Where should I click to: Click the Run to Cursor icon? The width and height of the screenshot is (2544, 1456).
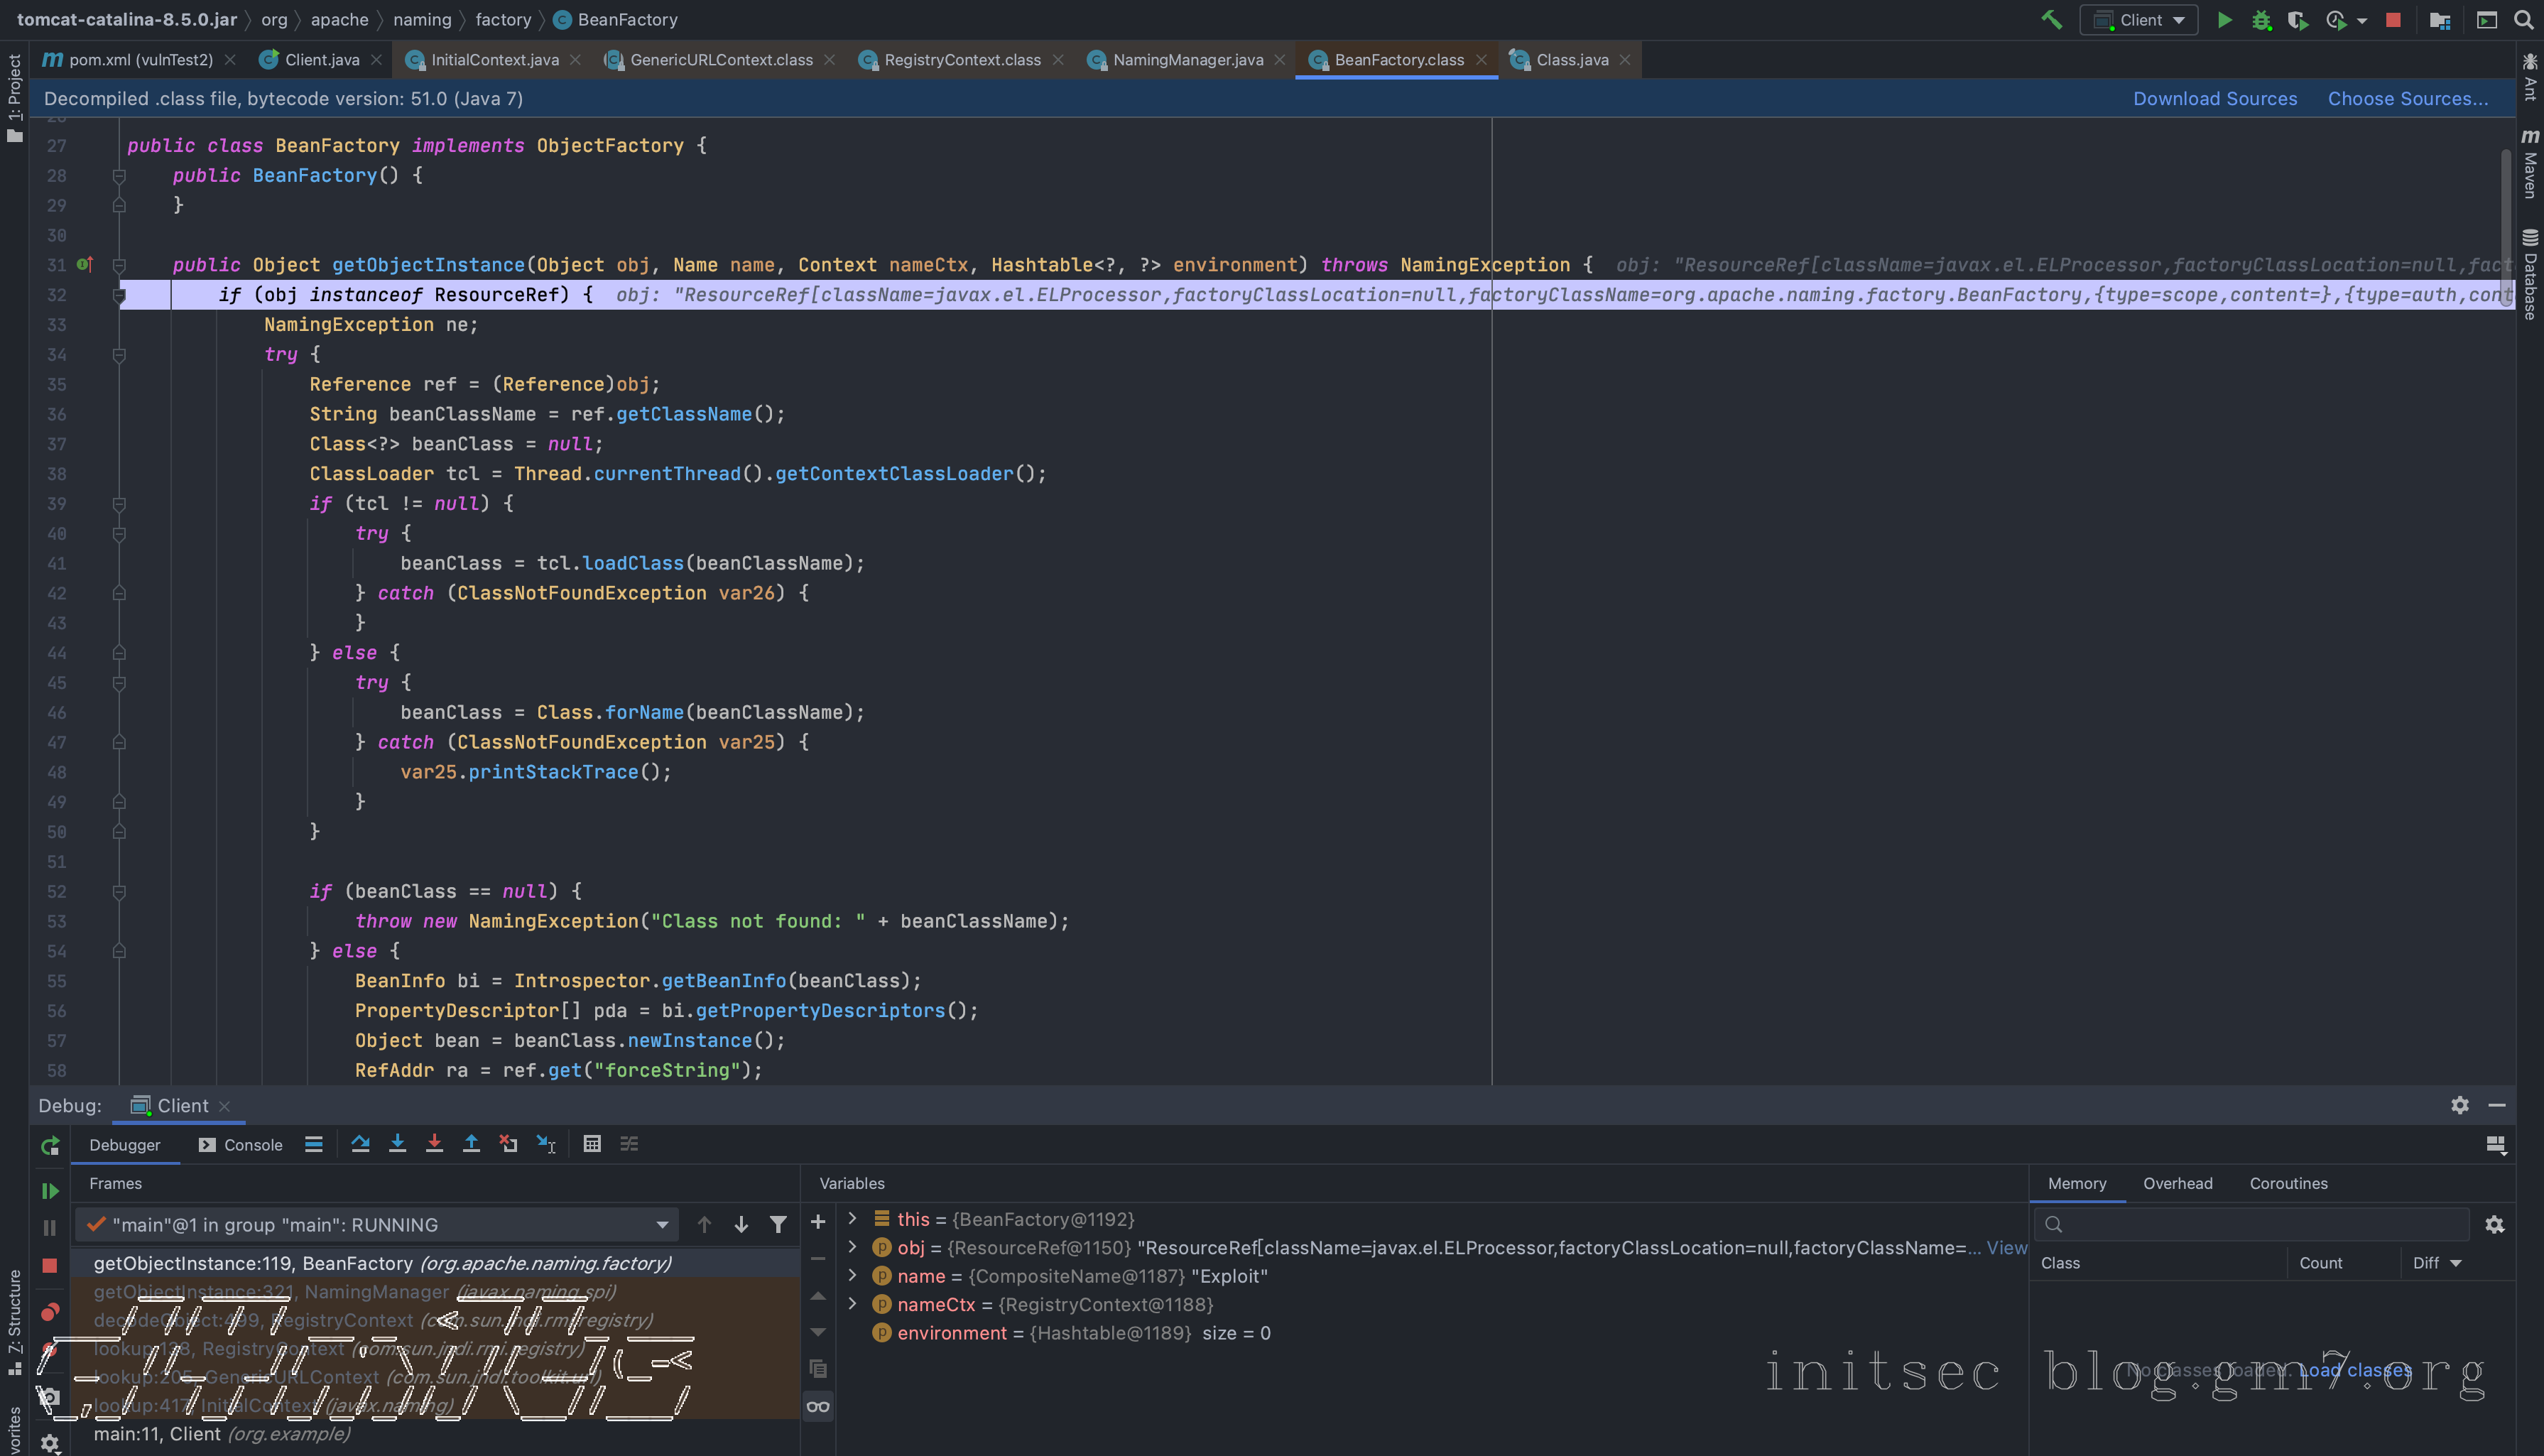point(546,1144)
